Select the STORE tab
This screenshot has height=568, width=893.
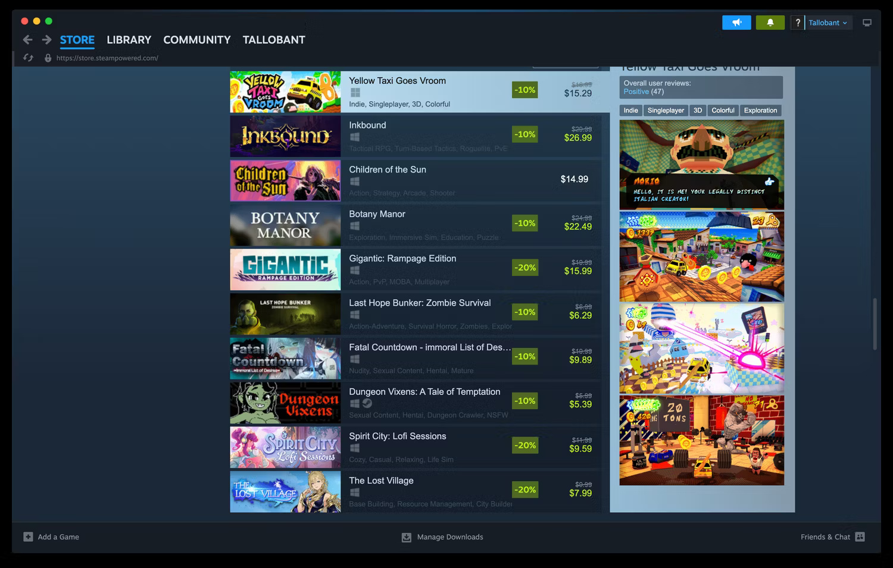click(x=77, y=39)
